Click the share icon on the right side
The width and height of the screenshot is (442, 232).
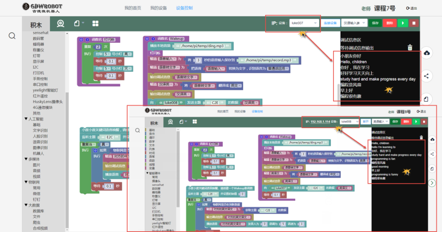point(427,76)
